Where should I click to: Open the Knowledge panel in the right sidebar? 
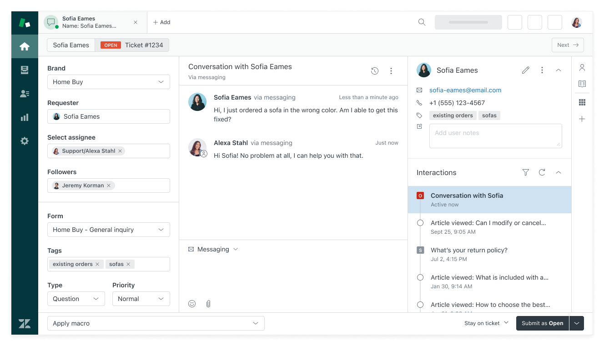point(582,84)
